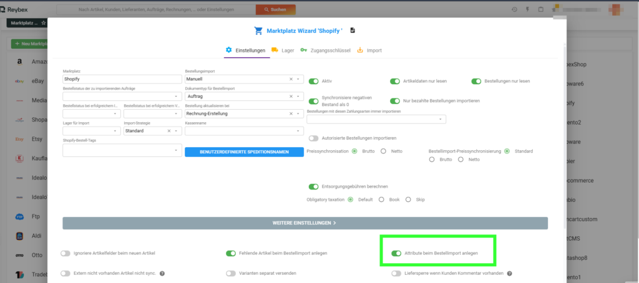Click the Neu Marktplatz button
This screenshot has width=639, height=283.
(x=31, y=44)
